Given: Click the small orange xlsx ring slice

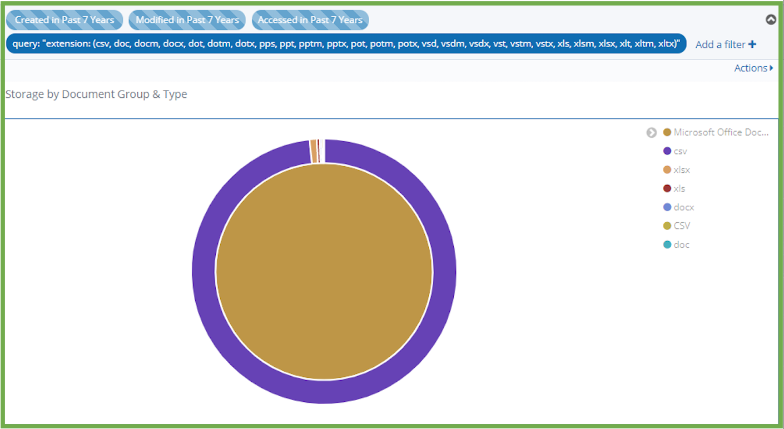Looking at the screenshot, I should pos(314,151).
